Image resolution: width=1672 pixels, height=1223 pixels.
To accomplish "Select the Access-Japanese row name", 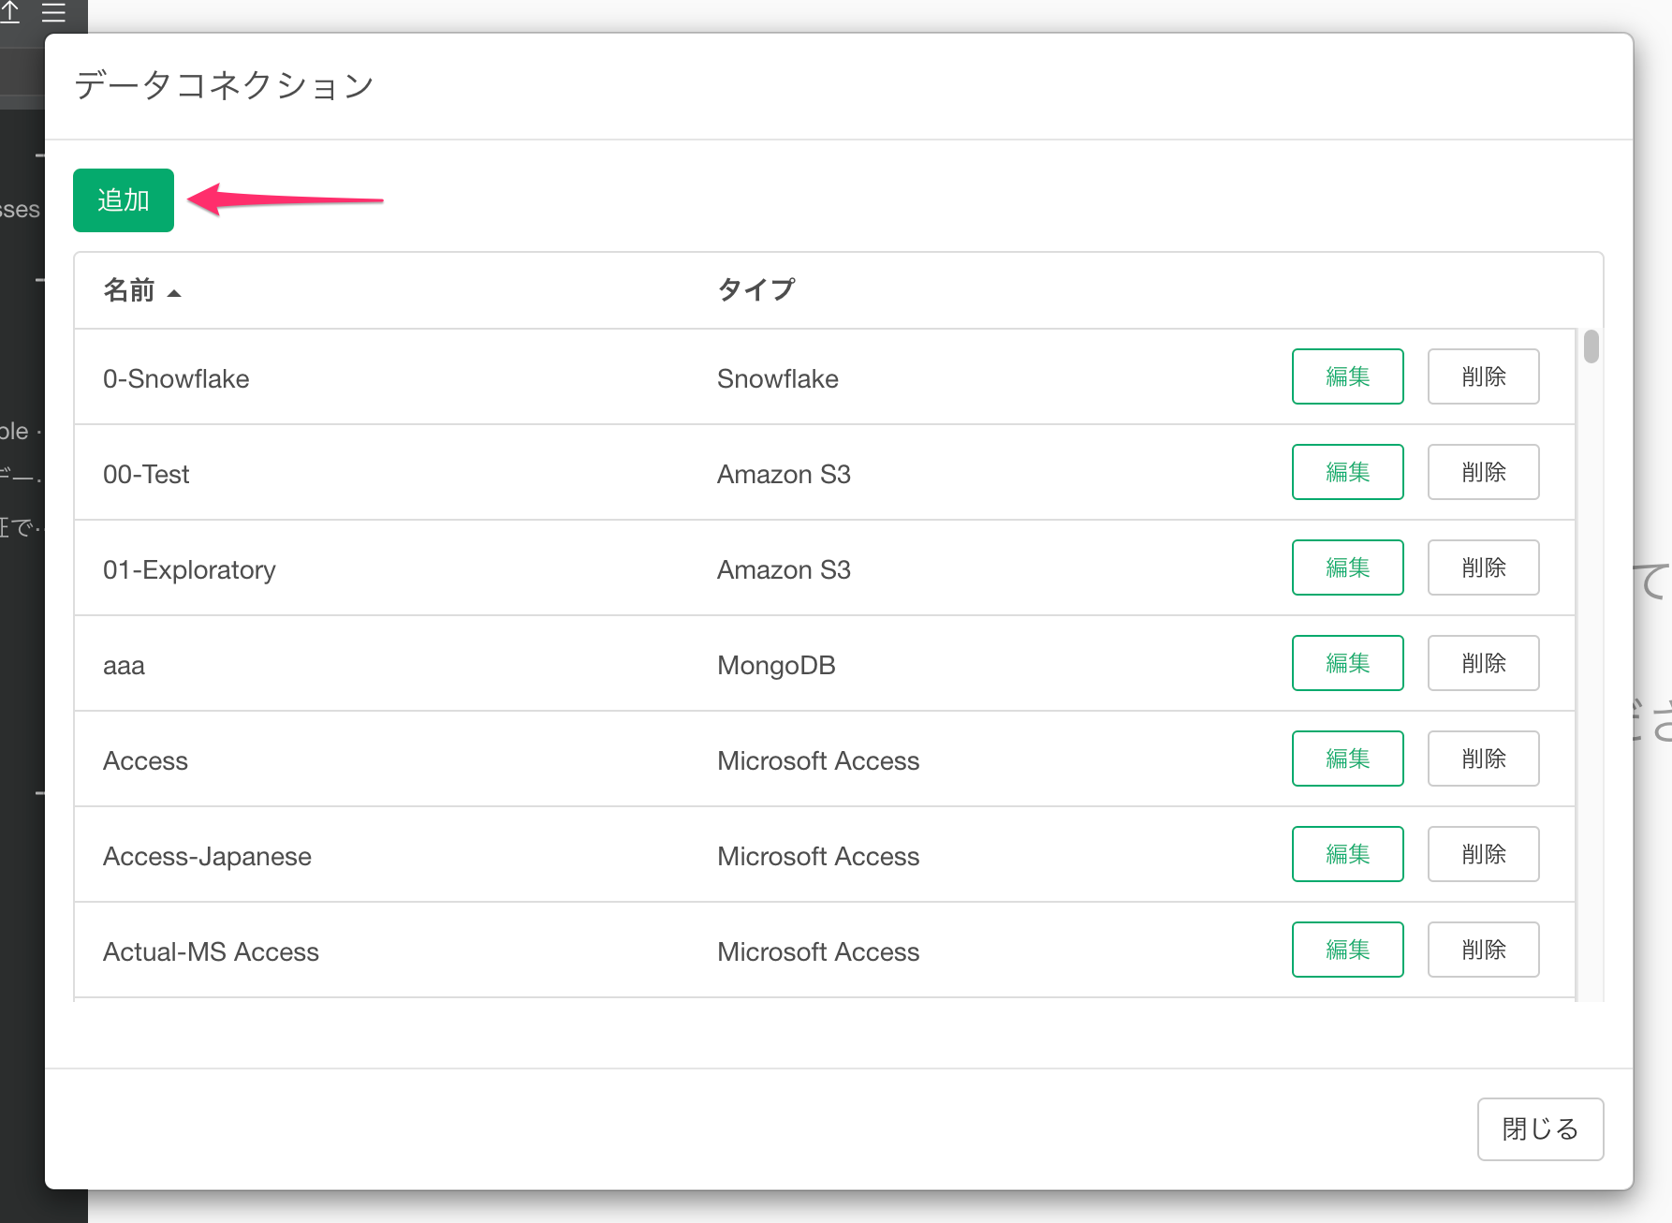I will tap(207, 856).
